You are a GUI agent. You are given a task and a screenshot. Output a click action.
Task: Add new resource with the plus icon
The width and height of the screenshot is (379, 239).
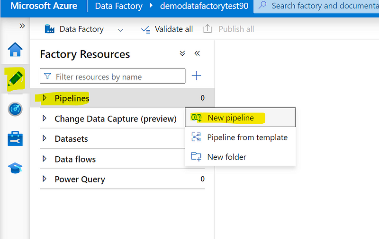[x=196, y=76]
